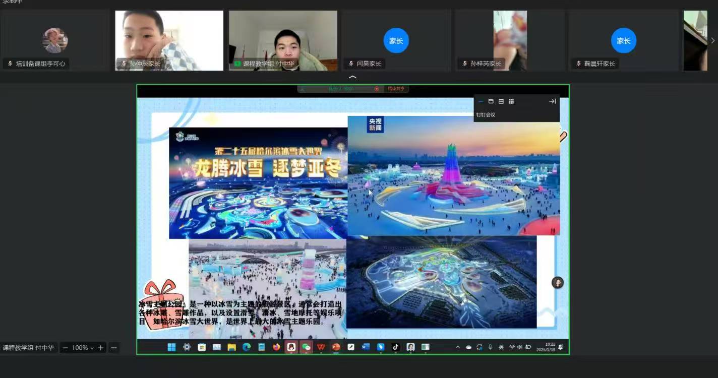Screen dimensions: 718x378
Task: Show next participants with right arrow
Action: coord(712,40)
